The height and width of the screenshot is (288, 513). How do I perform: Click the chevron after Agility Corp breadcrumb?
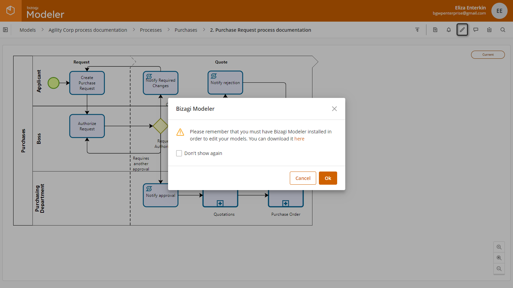pyautogui.click(x=134, y=30)
